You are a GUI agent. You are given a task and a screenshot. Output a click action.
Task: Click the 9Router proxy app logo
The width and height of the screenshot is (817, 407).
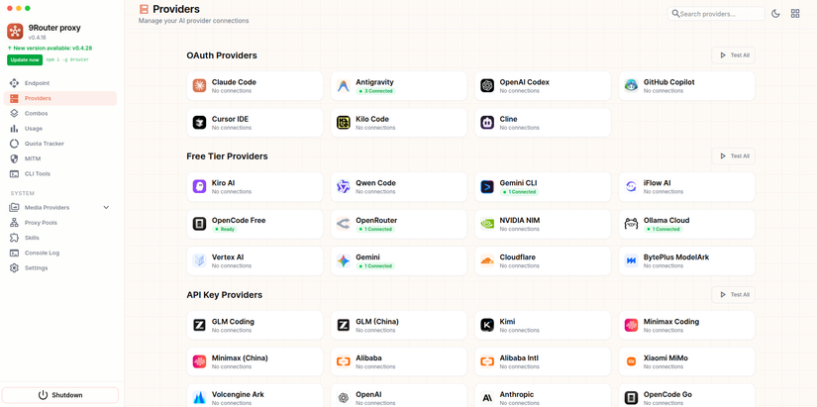click(15, 32)
